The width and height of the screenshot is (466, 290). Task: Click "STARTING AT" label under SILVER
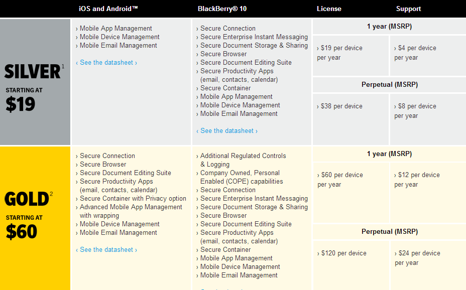click(24, 90)
